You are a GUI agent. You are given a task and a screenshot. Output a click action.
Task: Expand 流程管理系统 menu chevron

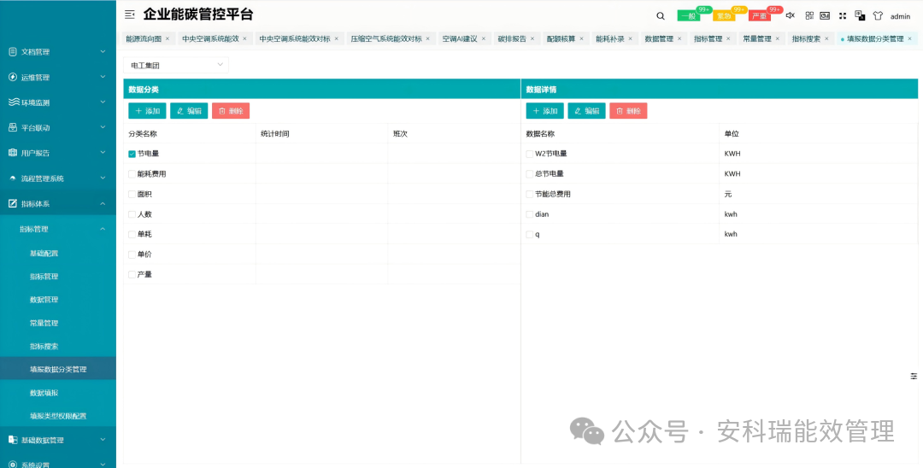[x=103, y=178]
